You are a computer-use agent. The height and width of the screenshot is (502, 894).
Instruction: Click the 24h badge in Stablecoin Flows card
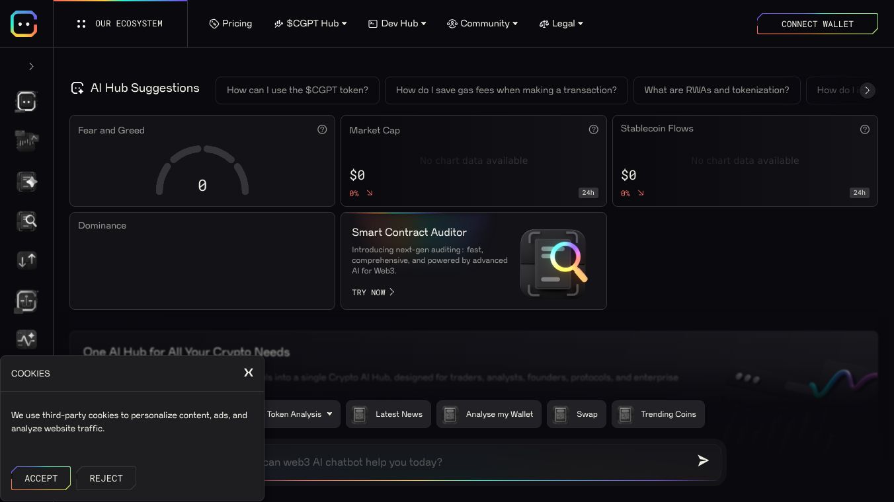859,193
